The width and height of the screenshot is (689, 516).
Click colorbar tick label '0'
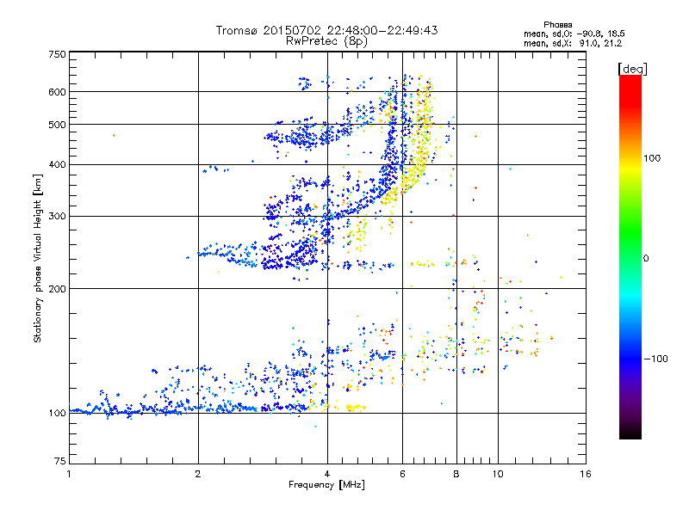coord(646,259)
